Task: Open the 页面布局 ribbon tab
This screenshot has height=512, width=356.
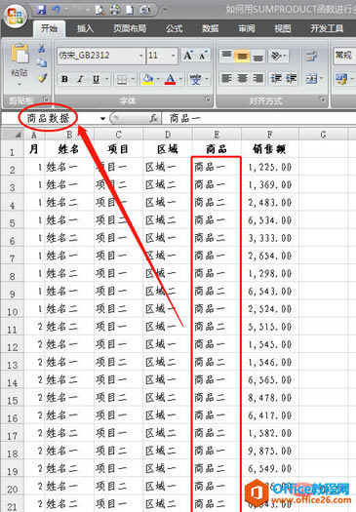Action: coord(130,28)
